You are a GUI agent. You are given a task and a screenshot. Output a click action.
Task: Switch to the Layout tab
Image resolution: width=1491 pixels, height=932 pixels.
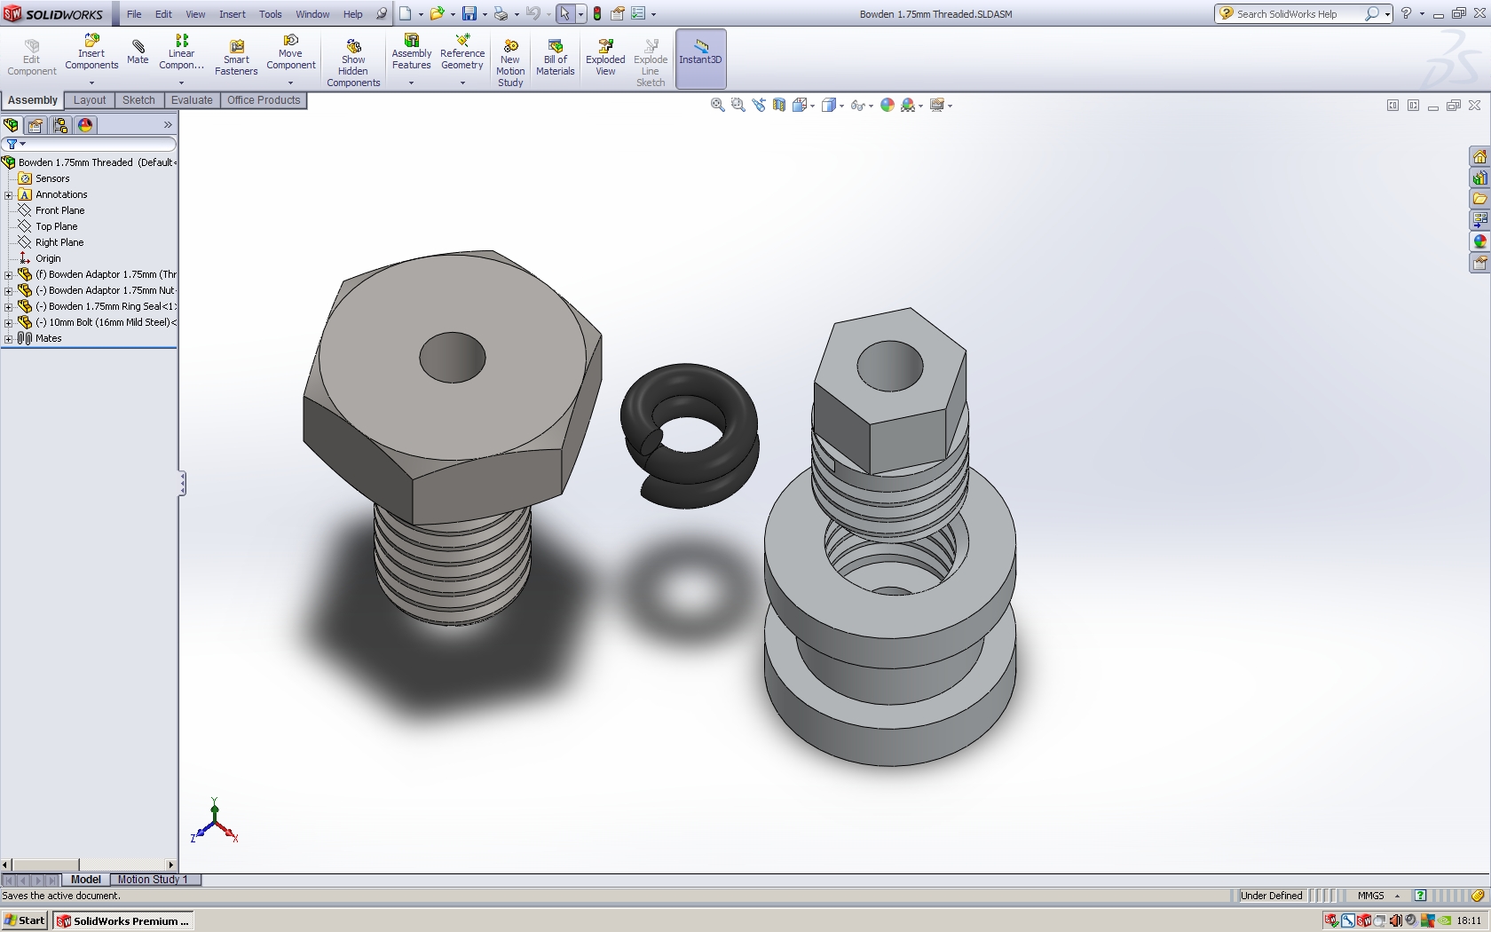coord(90,100)
